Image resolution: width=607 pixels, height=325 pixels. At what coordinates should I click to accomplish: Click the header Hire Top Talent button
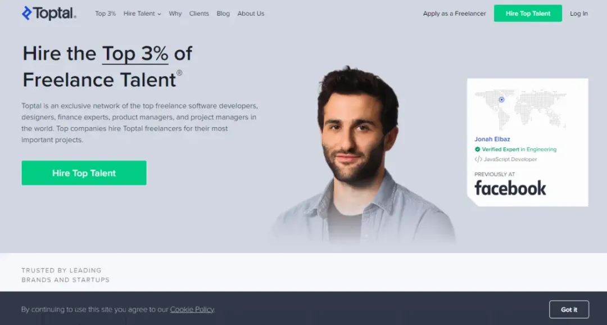click(528, 13)
